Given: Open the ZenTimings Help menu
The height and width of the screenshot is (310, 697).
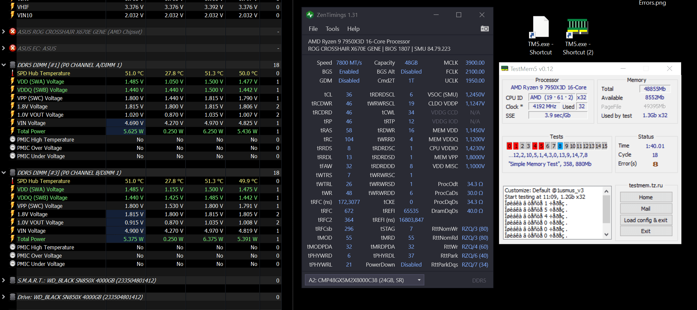Looking at the screenshot, I should coord(353,29).
